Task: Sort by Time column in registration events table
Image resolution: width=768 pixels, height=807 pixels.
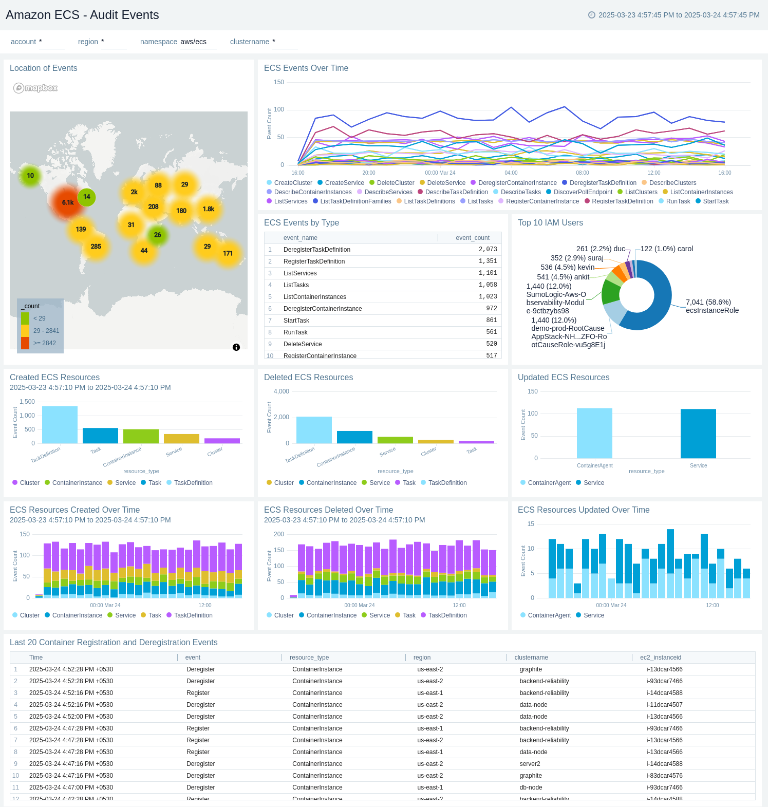Action: (x=36, y=658)
